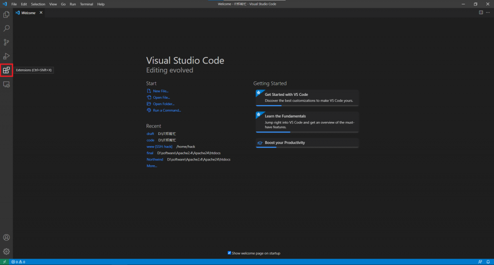Restore down the VS Code window
The height and width of the screenshot is (265, 494).
pos(475,4)
